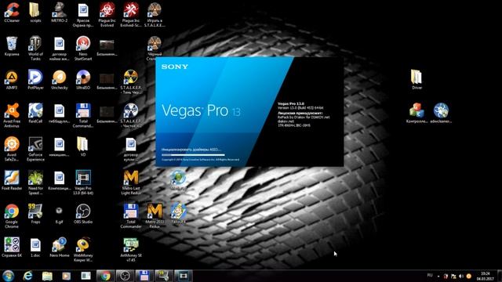
Task: Launch Foxit Reader shortcut
Action: point(12,180)
